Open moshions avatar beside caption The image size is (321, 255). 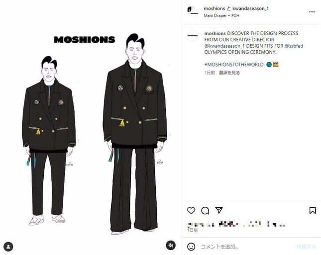click(x=193, y=36)
